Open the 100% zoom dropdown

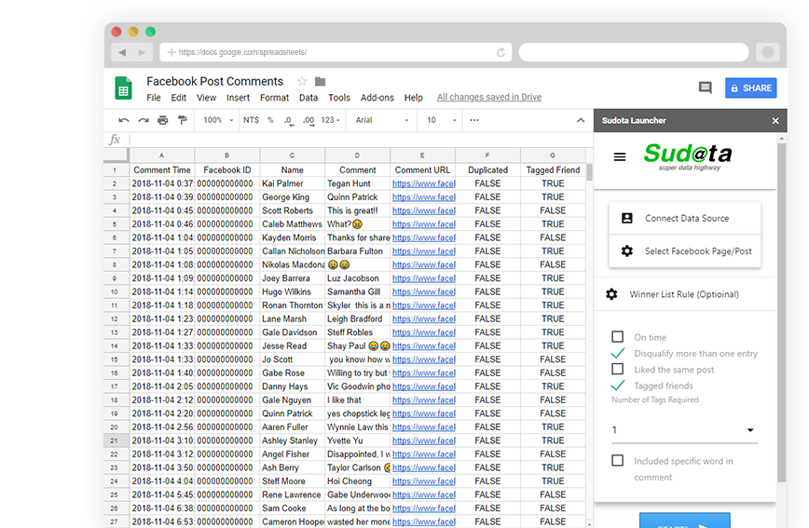click(x=219, y=120)
